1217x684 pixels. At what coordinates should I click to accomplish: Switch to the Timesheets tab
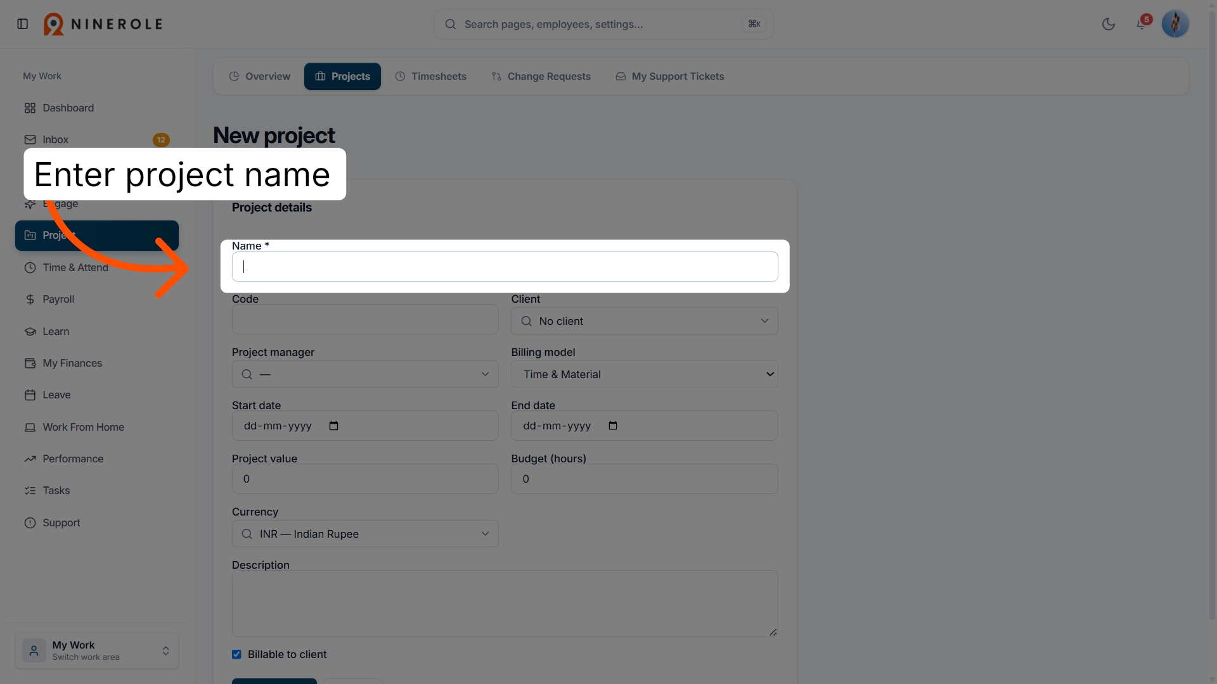point(431,77)
